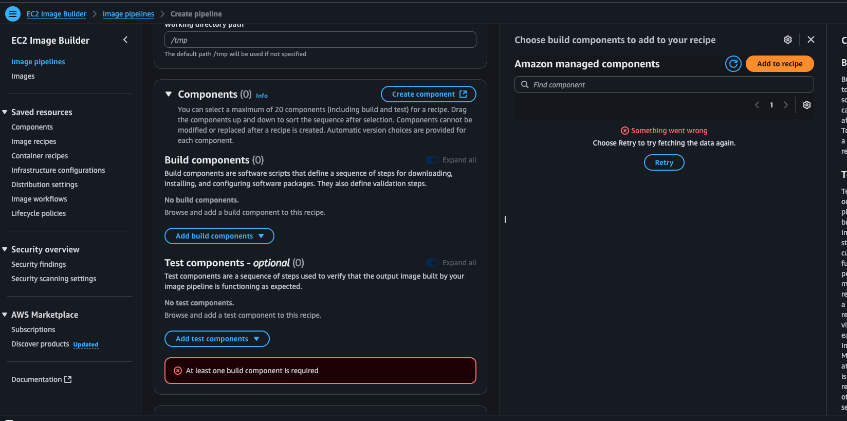Click Retry to fetch data again
Viewport: 847px width, 421px height.
pos(664,162)
